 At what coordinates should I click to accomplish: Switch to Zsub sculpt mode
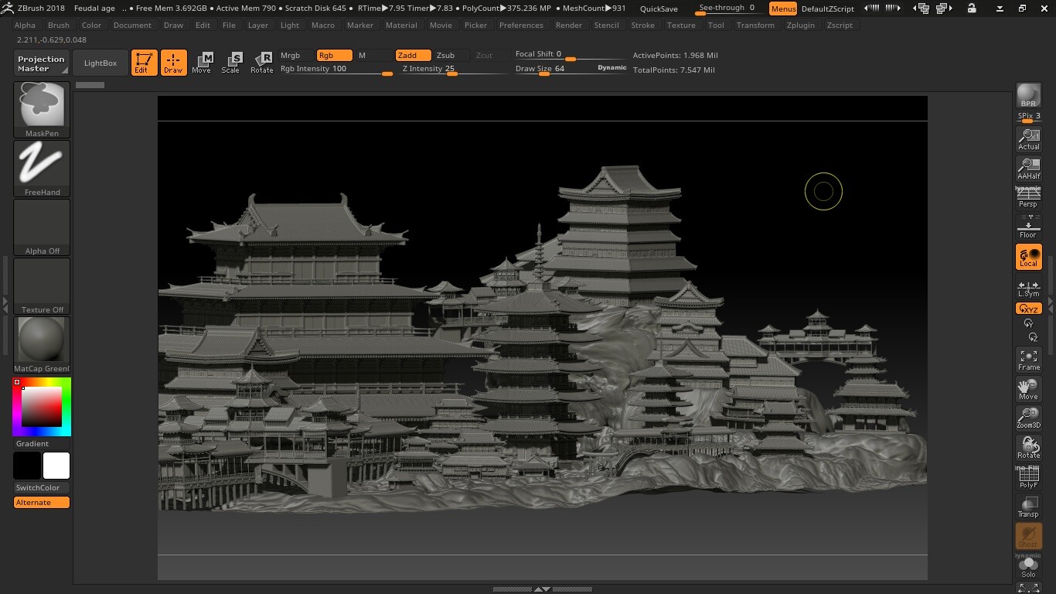(451, 56)
